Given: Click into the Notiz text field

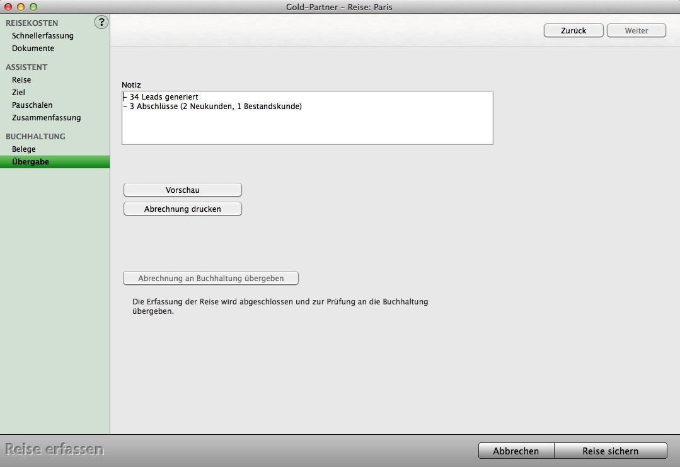Looking at the screenshot, I should [x=307, y=125].
